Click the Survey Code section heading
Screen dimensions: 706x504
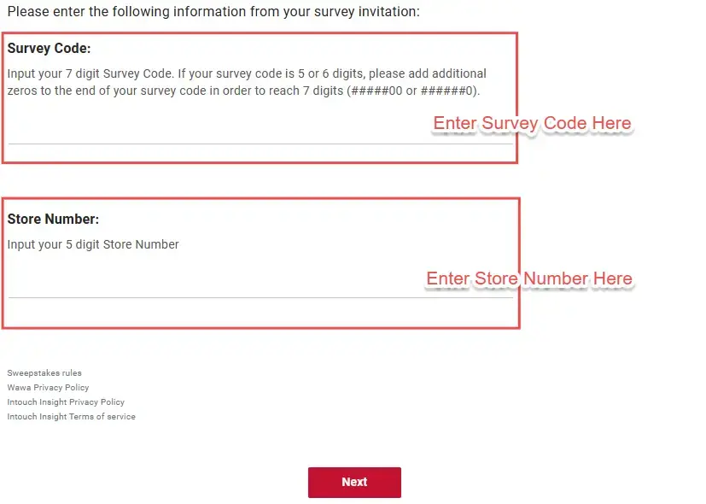49,49
